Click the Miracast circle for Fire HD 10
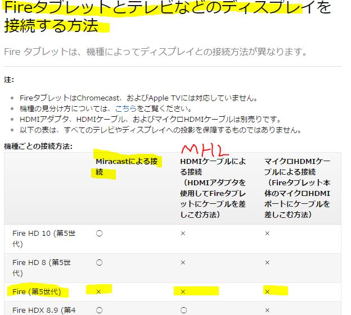 [99, 234]
